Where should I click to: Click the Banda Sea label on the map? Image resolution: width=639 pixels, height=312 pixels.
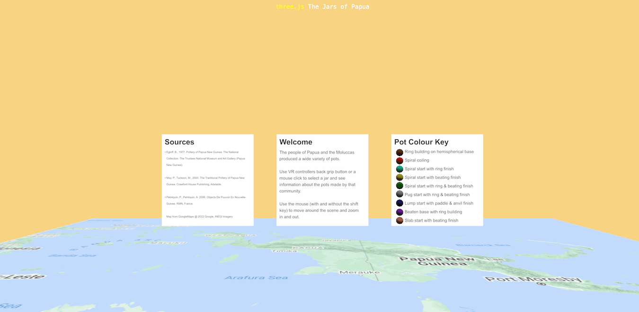[72, 255]
